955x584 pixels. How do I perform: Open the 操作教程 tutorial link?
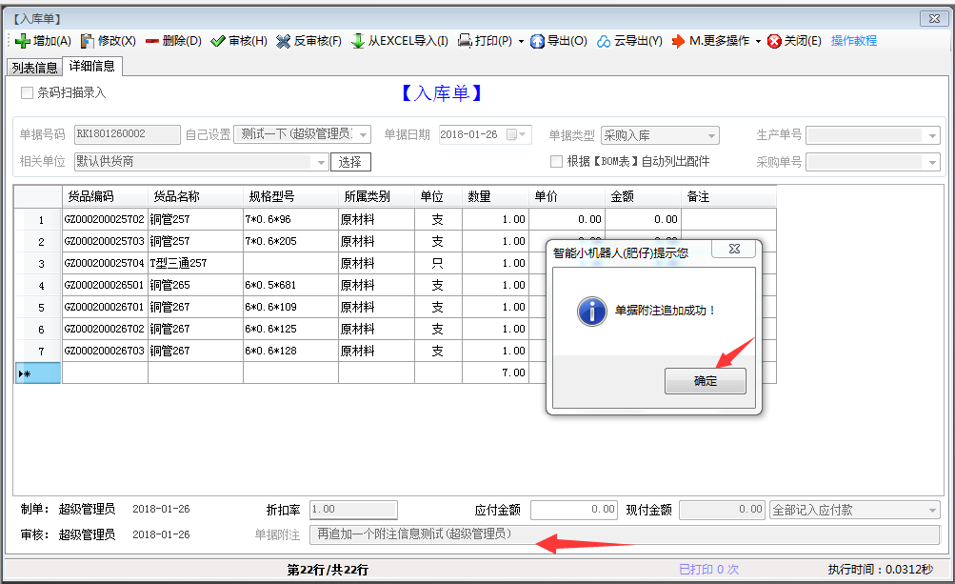point(853,41)
